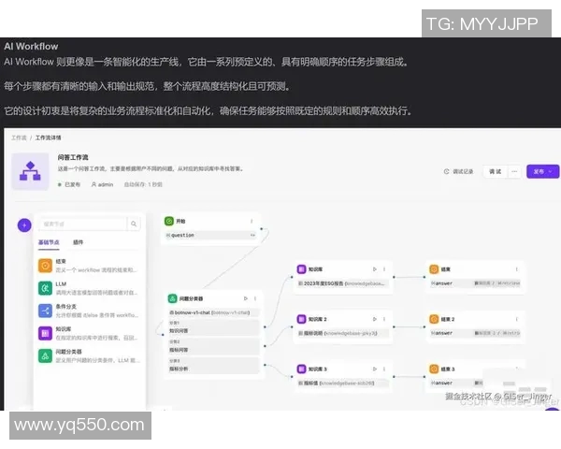Select the orange 结束 node in the list
This screenshot has height=449, width=561.
(88, 266)
